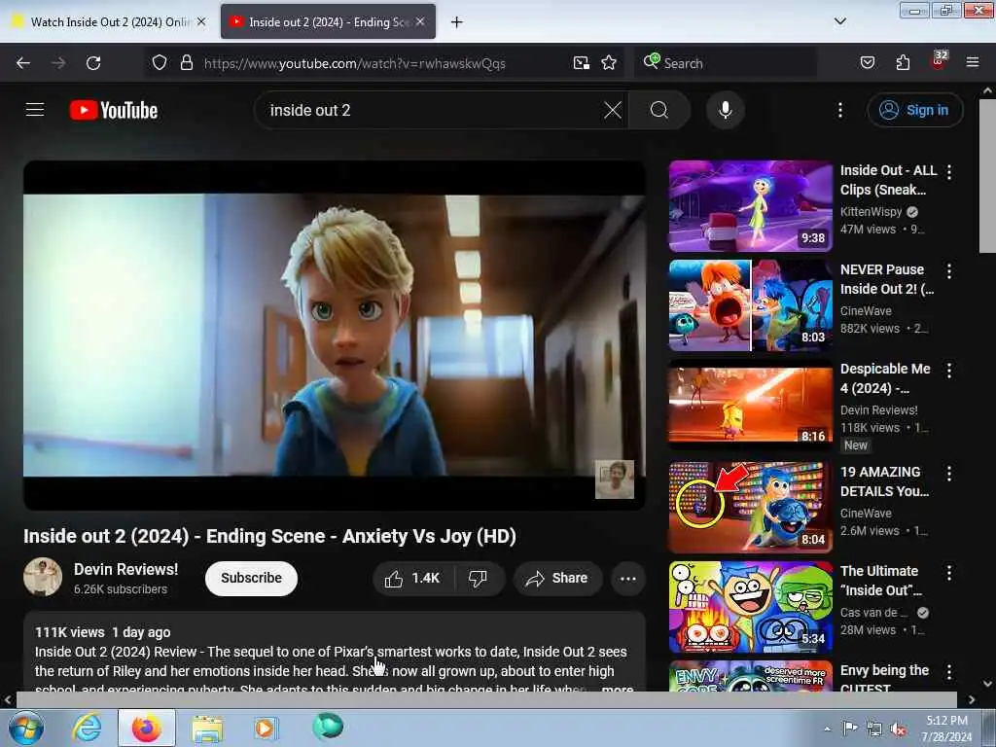
Task: Focus the Firefox Search box
Action: (x=724, y=63)
